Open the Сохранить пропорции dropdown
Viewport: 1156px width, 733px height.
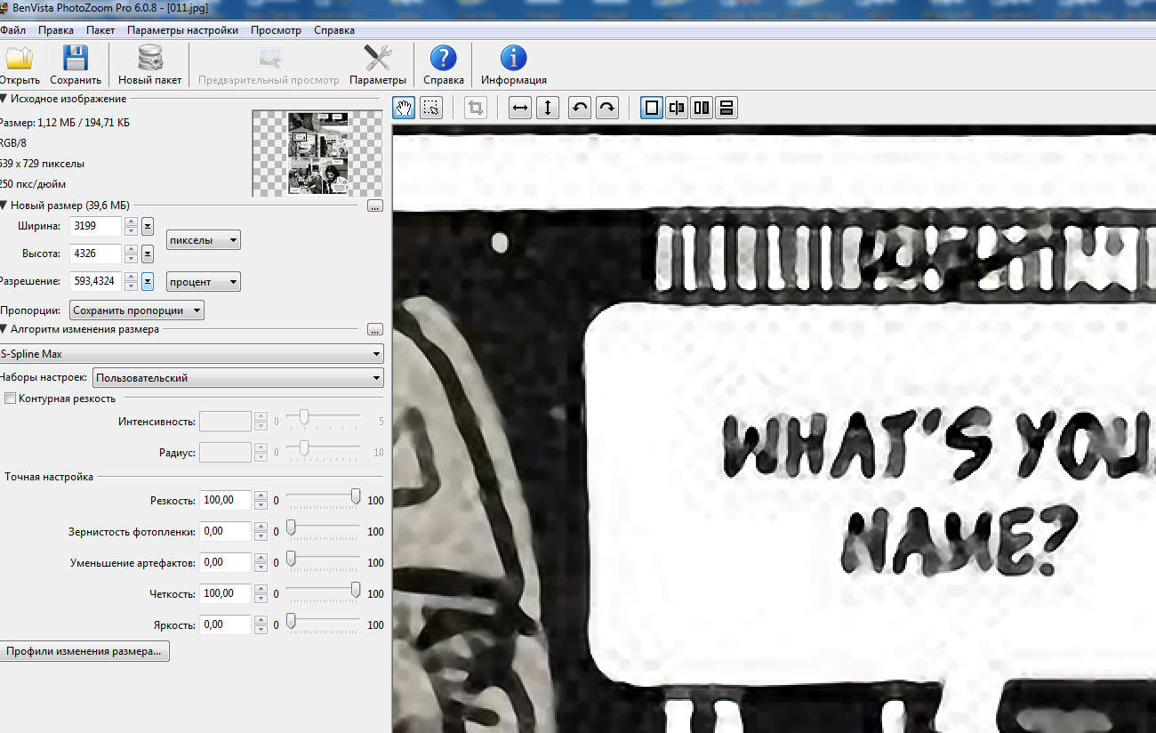[x=137, y=310]
